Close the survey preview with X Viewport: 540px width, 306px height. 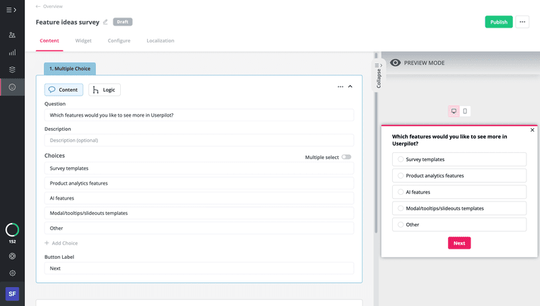tap(532, 130)
